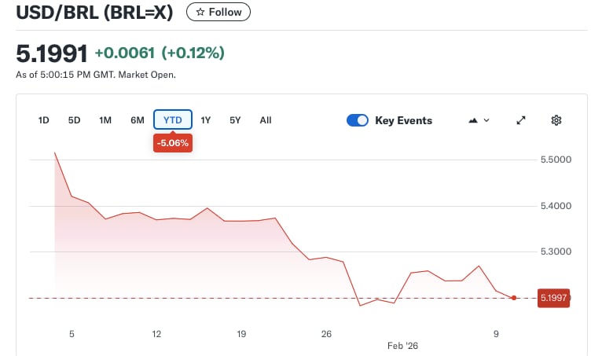This screenshot has width=591, height=356.
Task: Expand chart to fullscreen view
Action: tap(520, 120)
